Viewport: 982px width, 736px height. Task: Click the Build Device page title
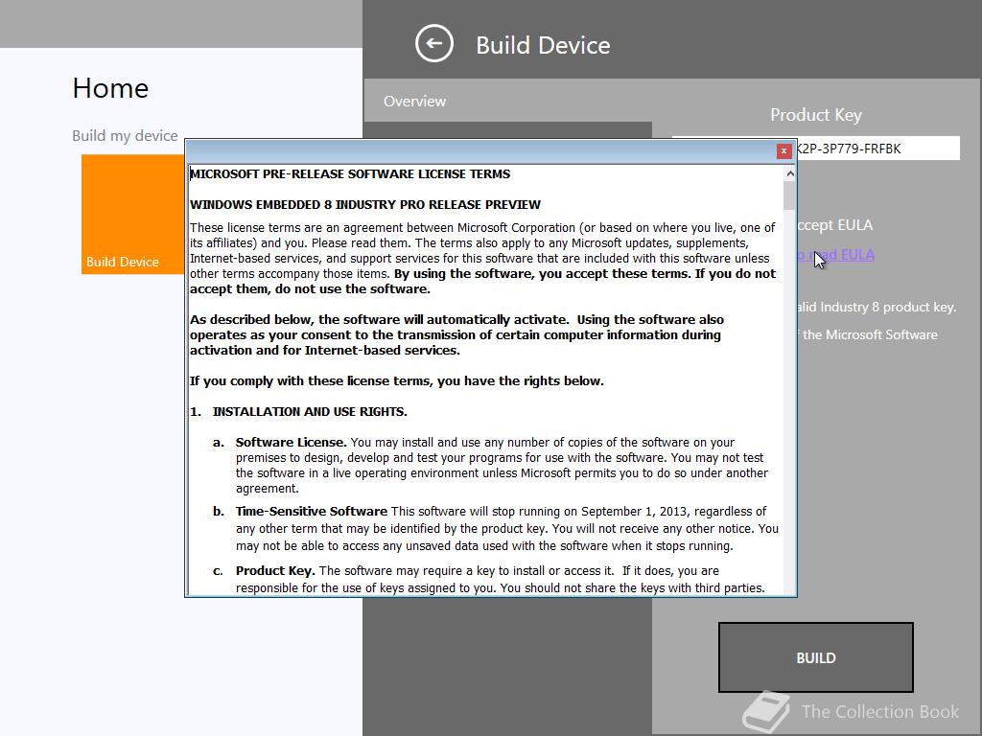tap(543, 45)
